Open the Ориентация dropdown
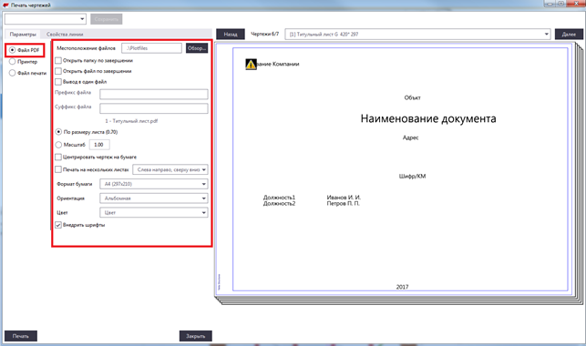Viewport: 586px width, 346px height. click(x=154, y=198)
